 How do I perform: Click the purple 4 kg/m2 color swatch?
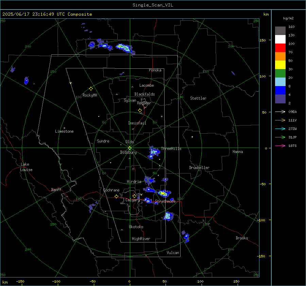click(x=280, y=99)
